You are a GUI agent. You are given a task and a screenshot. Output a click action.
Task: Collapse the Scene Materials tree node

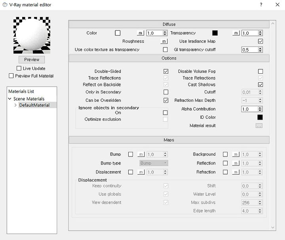[x=10, y=99]
